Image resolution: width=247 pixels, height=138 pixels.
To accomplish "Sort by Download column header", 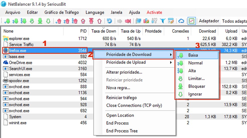I will click(205, 31).
